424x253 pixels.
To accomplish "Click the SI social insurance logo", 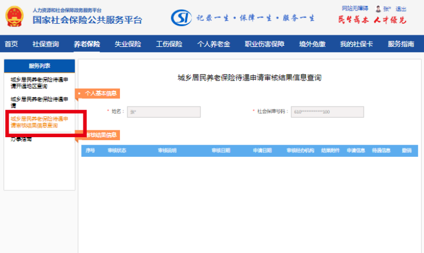I will pos(181,17).
